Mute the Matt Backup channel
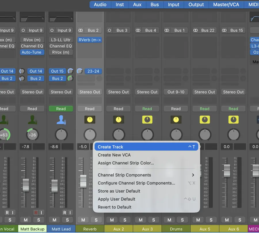This screenshot has height=233, width=259. pyautogui.click(x=26, y=220)
